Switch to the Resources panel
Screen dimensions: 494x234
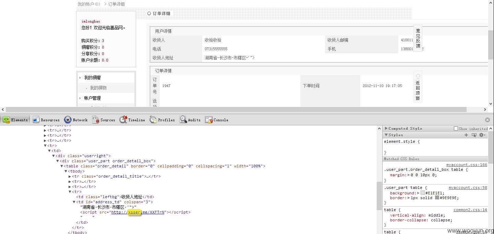point(46,120)
